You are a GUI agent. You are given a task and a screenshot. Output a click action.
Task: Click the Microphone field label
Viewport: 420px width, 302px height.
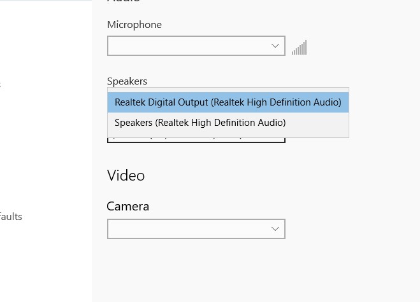tap(134, 25)
